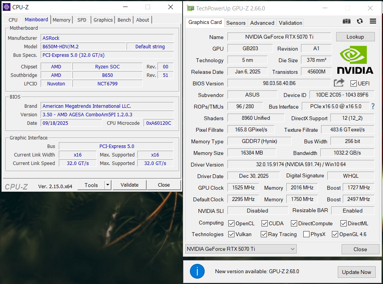Viewport: 383px width, 284px height.
Task: Click the CPU-Z title bar app icon
Action: tap(7, 7)
